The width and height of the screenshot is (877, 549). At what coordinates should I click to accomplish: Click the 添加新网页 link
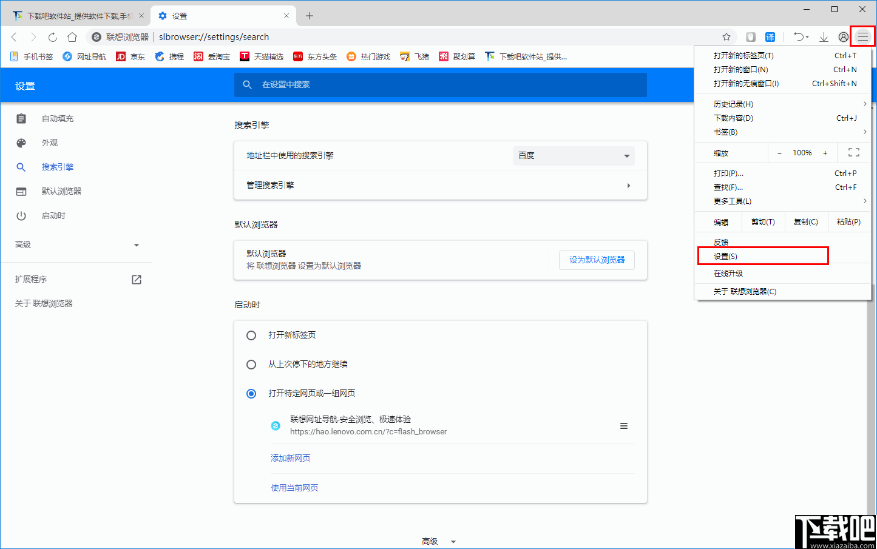click(290, 458)
